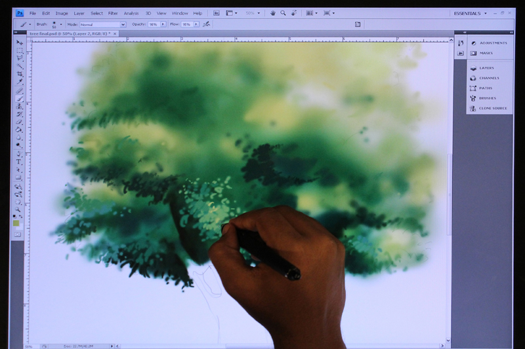
Task: Select the Blur tool
Action: pyautogui.click(x=19, y=138)
